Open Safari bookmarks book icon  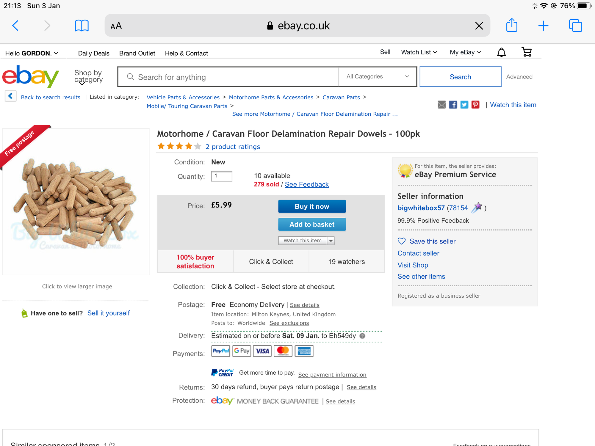82,26
